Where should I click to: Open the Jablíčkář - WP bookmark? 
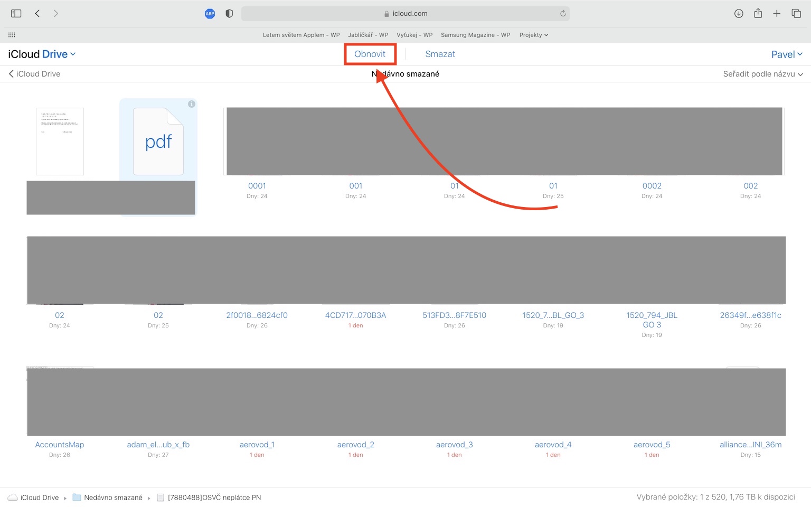tap(368, 35)
